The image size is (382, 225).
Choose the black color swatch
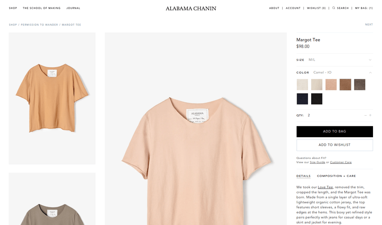coord(317,99)
